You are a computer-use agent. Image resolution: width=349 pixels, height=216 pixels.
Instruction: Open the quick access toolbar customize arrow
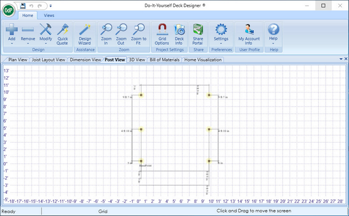click(x=51, y=6)
